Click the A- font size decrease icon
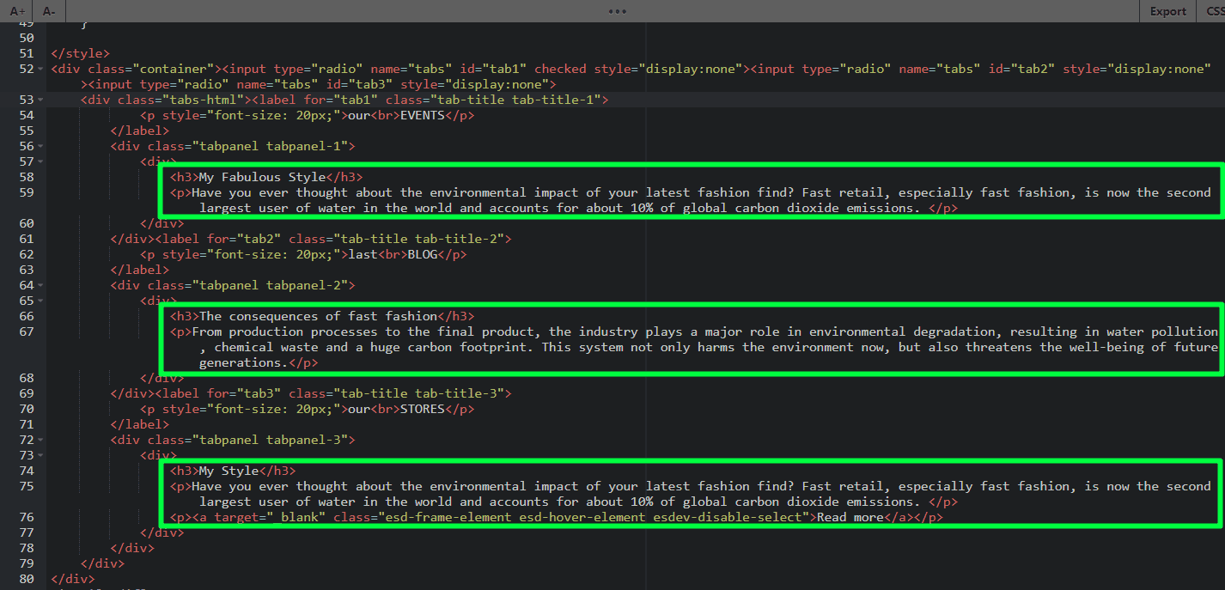The height and width of the screenshot is (590, 1225). pyautogui.click(x=48, y=11)
